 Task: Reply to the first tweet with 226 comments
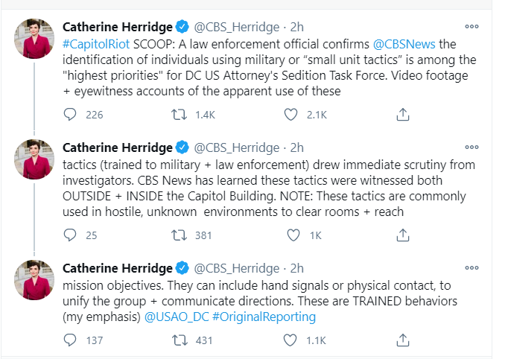[x=70, y=115]
